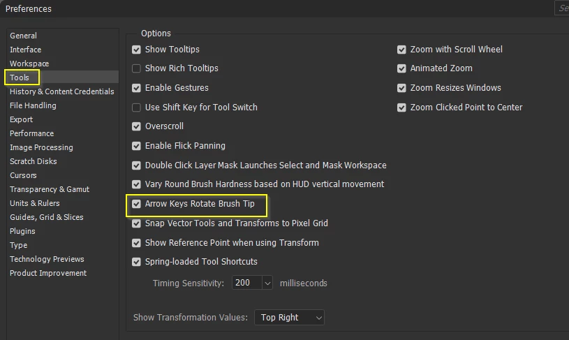Disable Animated Zoom option
The image size is (569, 340).
[401, 68]
